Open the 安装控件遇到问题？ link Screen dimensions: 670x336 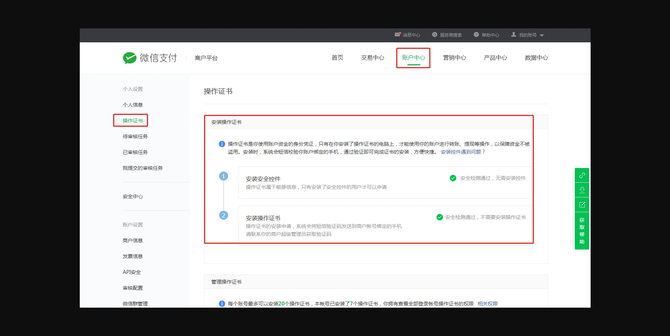(463, 152)
